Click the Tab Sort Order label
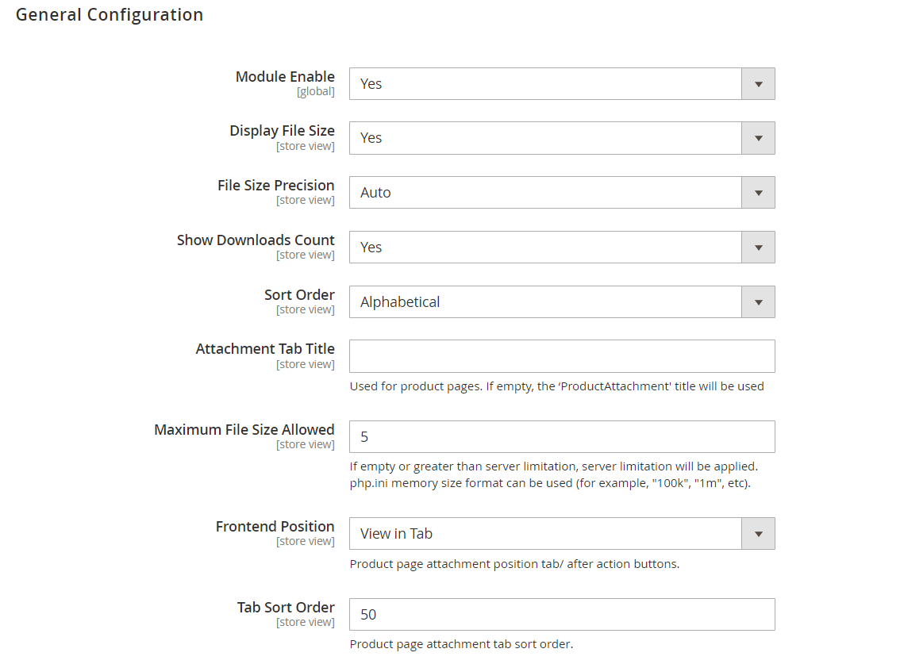Image resolution: width=904 pixels, height=664 pixels. click(286, 608)
